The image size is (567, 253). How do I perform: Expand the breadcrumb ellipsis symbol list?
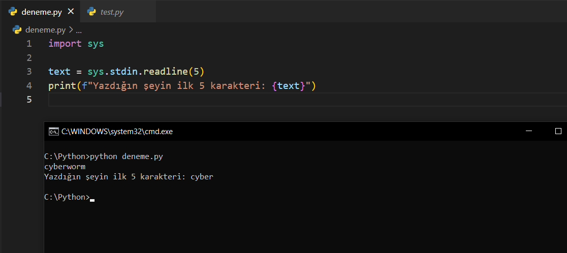coord(79,30)
